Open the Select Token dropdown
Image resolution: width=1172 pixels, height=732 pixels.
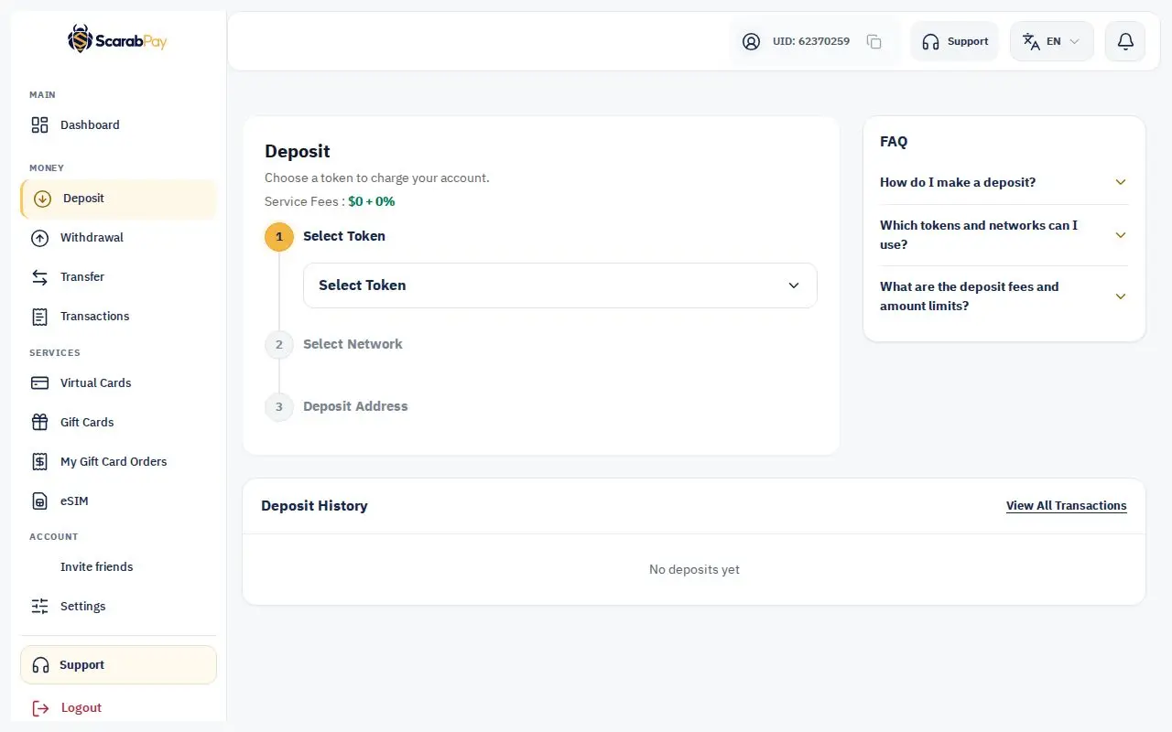point(559,285)
